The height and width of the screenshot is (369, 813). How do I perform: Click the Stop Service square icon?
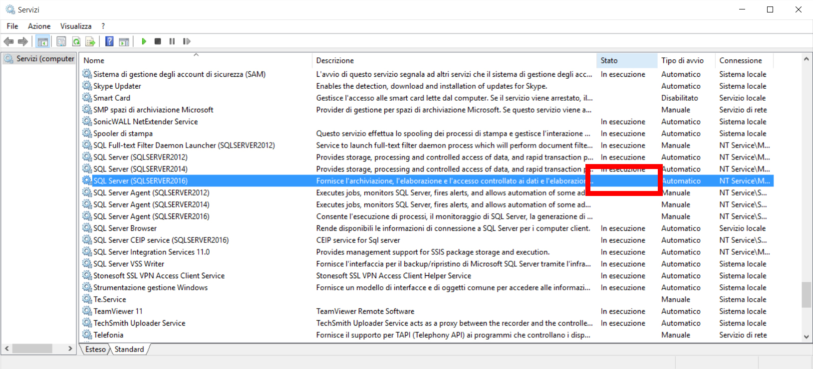coord(158,41)
